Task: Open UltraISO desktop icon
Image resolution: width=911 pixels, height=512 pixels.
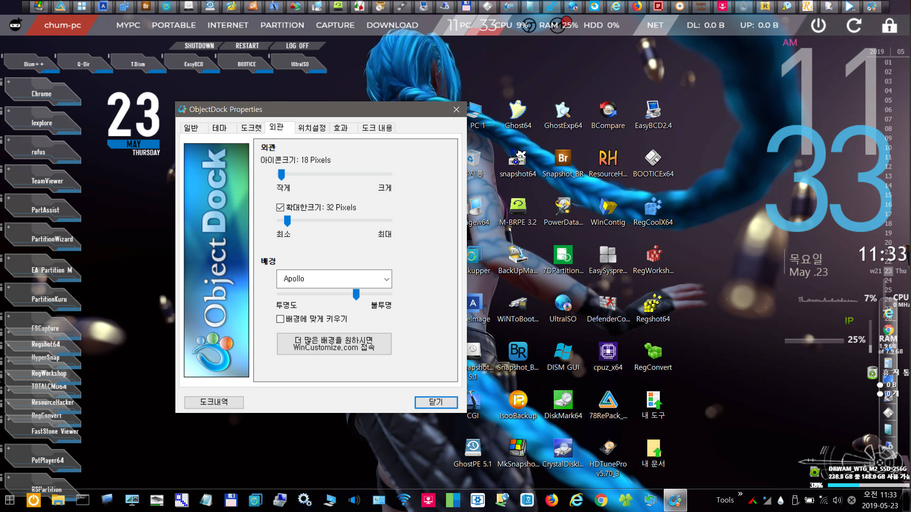Action: [x=563, y=309]
